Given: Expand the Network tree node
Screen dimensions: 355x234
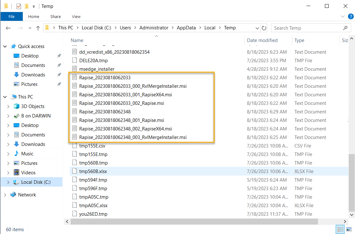Looking at the screenshot, I should pos(5,195).
